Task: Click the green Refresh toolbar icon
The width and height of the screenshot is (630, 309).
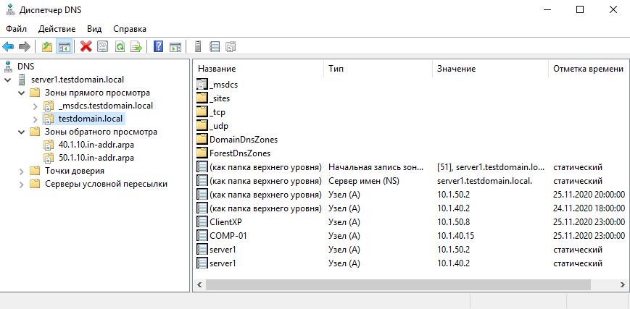Action: [120, 47]
